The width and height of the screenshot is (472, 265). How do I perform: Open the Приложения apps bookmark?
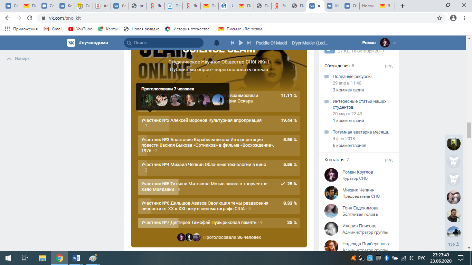click(x=21, y=29)
